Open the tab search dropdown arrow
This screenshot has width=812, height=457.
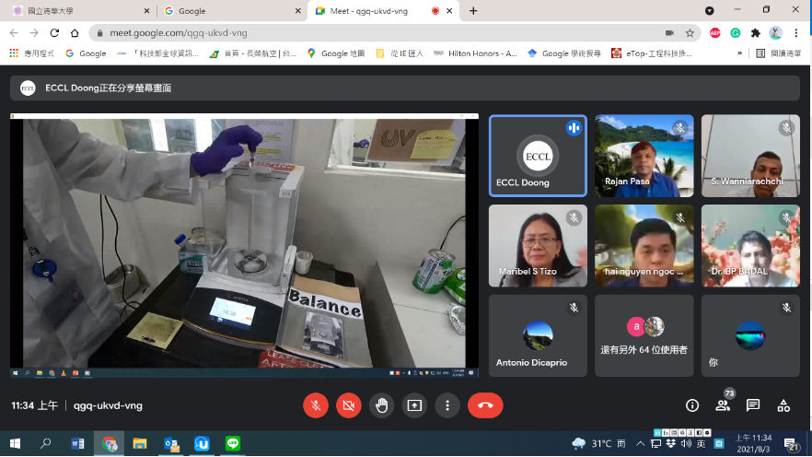pos(710,10)
